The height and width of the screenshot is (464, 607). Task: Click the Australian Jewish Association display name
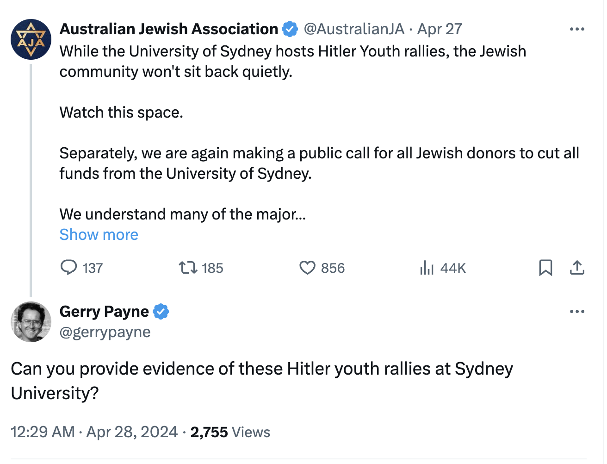point(169,29)
